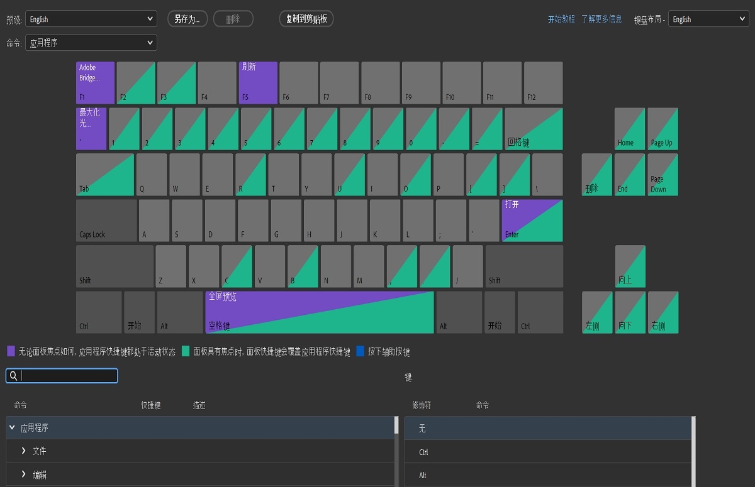The image size is (755, 487).
Task: Select the 回格键 backspace key
Action: (534, 129)
